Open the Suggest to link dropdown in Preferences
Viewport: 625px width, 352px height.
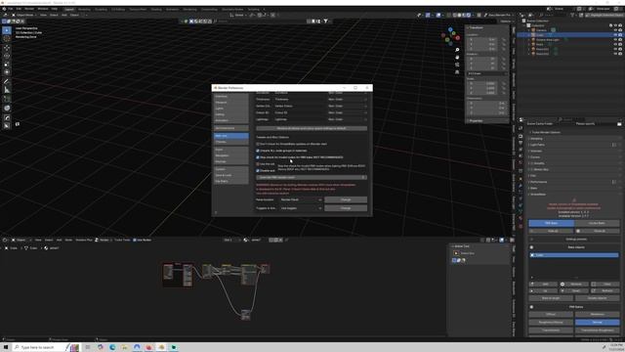tap(301, 208)
